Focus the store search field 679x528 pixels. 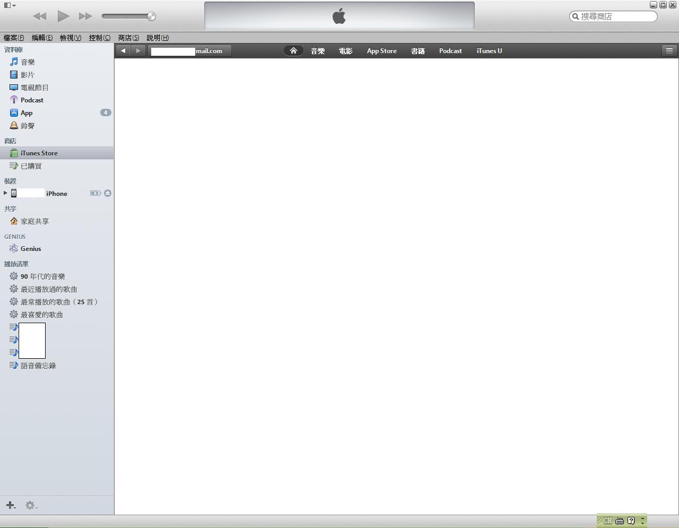click(x=613, y=16)
